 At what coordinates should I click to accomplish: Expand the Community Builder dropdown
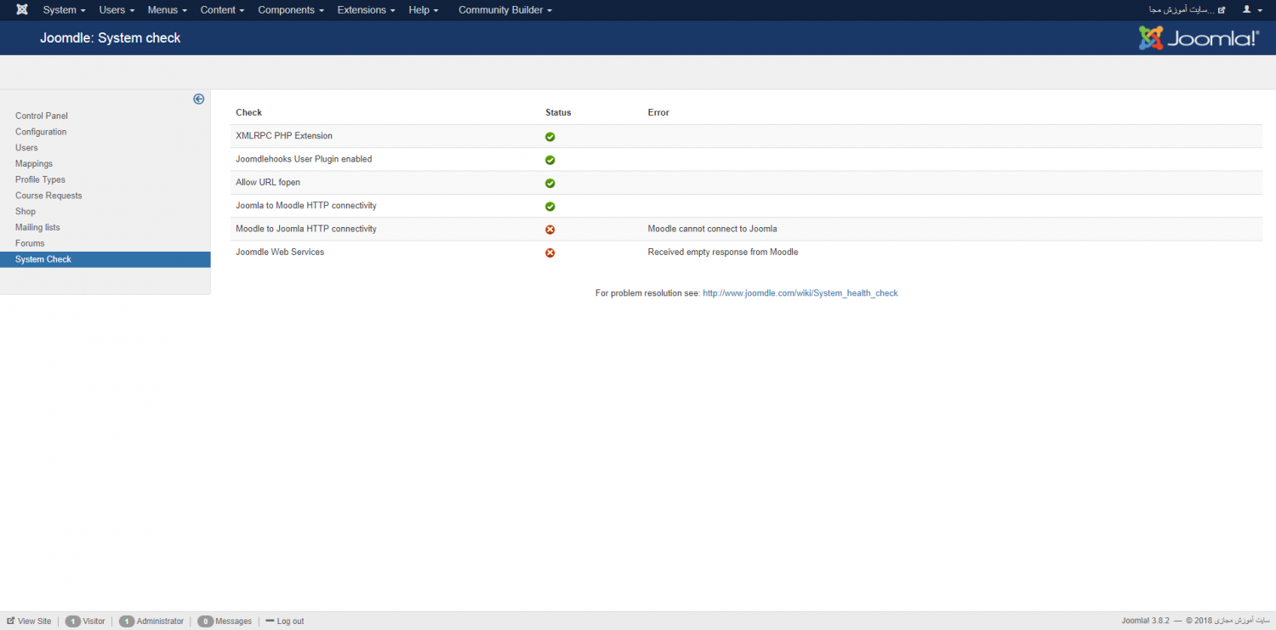point(504,10)
